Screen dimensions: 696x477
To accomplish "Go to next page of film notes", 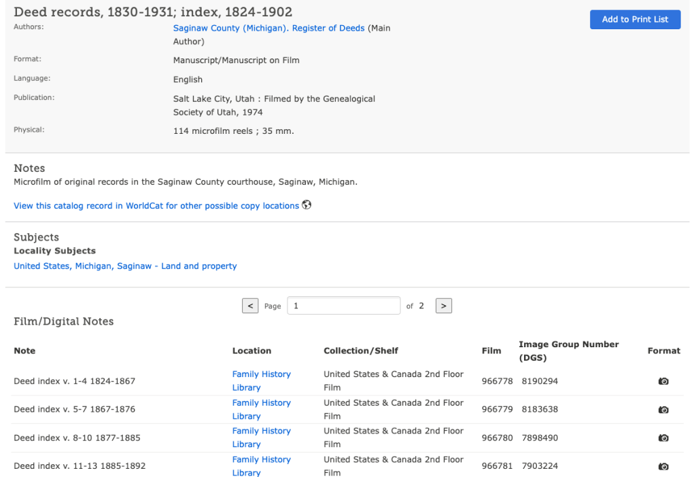I will (443, 306).
